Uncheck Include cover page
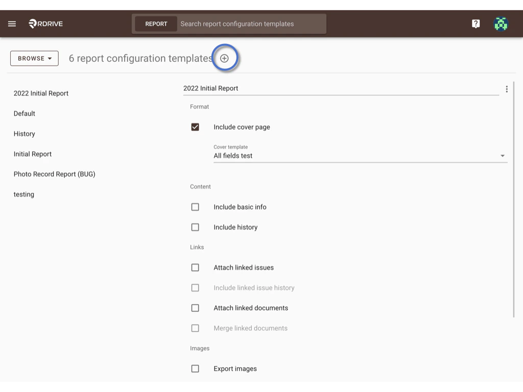Image resolution: width=523 pixels, height=392 pixels. tap(195, 127)
